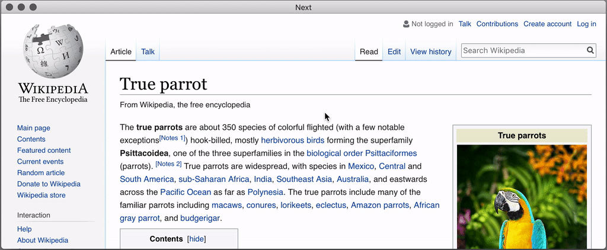Open the Southeast Asia link
This screenshot has width=607, height=250.
[x=304, y=179]
